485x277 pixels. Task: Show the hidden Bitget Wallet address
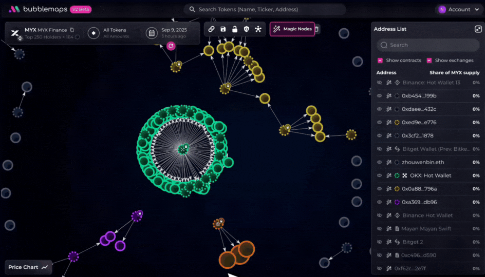pyautogui.click(x=379, y=149)
